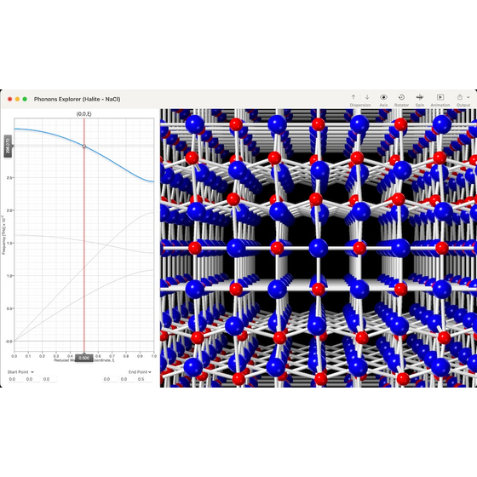This screenshot has height=477, width=477.
Task: Click the 0.500 wavevector marker handle
Action: pos(84,358)
